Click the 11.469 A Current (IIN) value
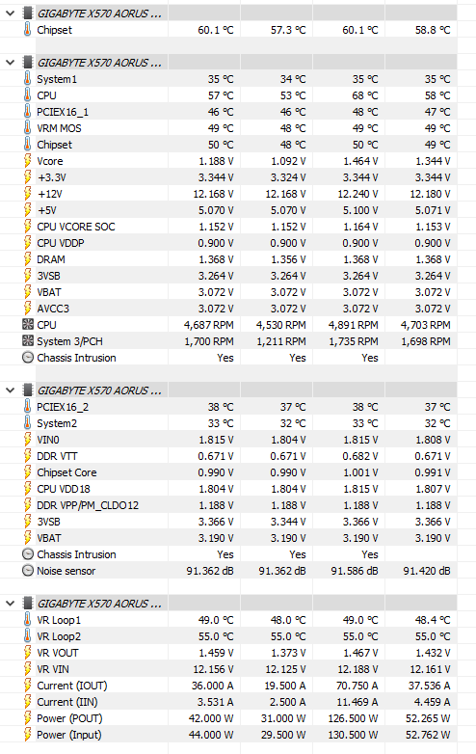 pyautogui.click(x=357, y=702)
